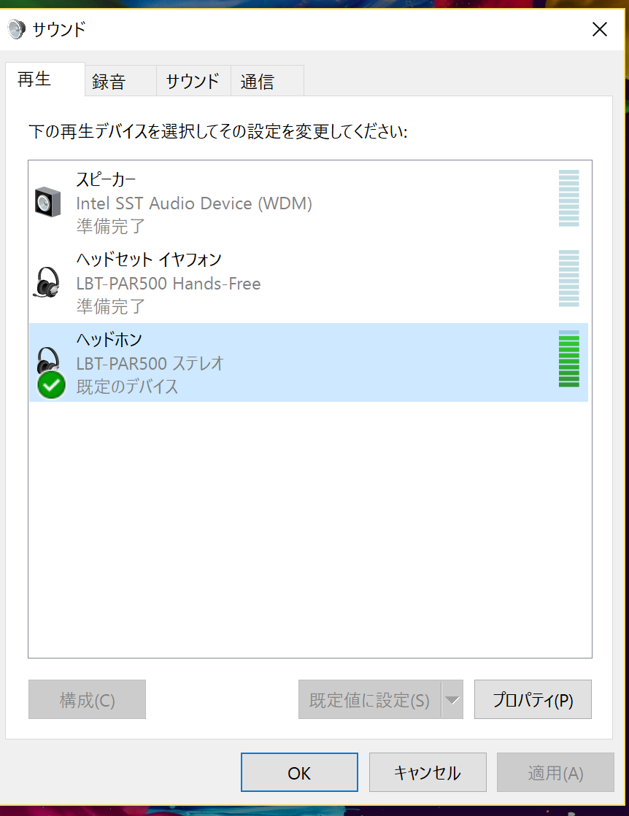Close the サウンド dialog window
The height and width of the screenshot is (816, 629).
(x=600, y=29)
